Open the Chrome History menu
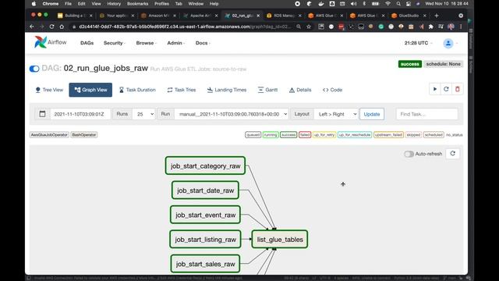This screenshot has height=281, width=499. pyautogui.click(x=114, y=4)
